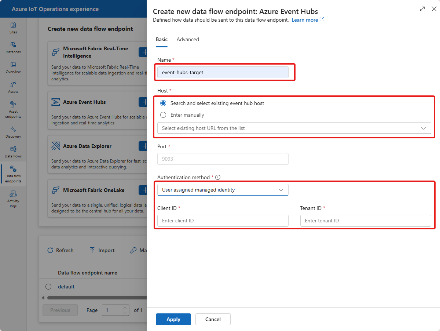Open Sites in the sidebar
This screenshot has width=440, height=331.
coord(13,28)
